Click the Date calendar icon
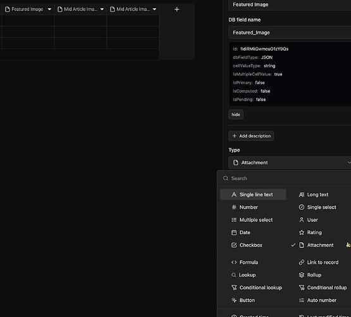The image size is (351, 317). [x=234, y=233]
